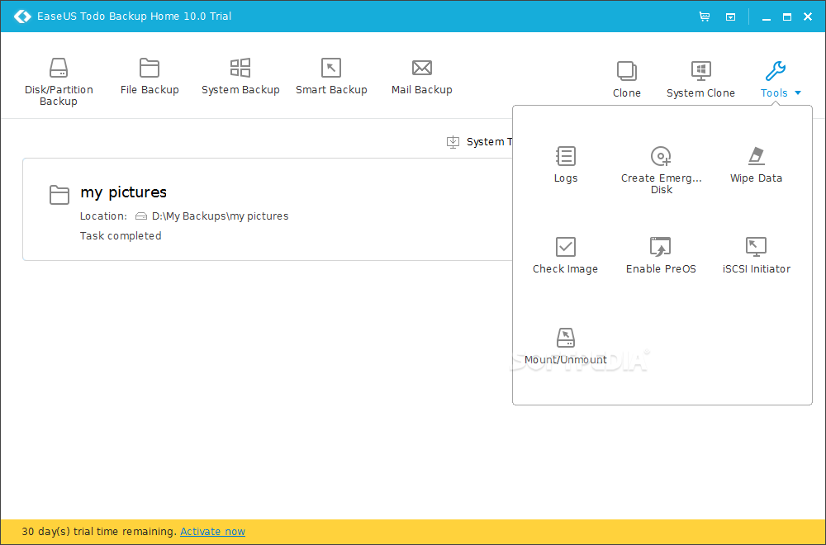Open iSCSI Initiator tool
Image resolution: width=826 pixels, height=545 pixels.
click(x=757, y=255)
